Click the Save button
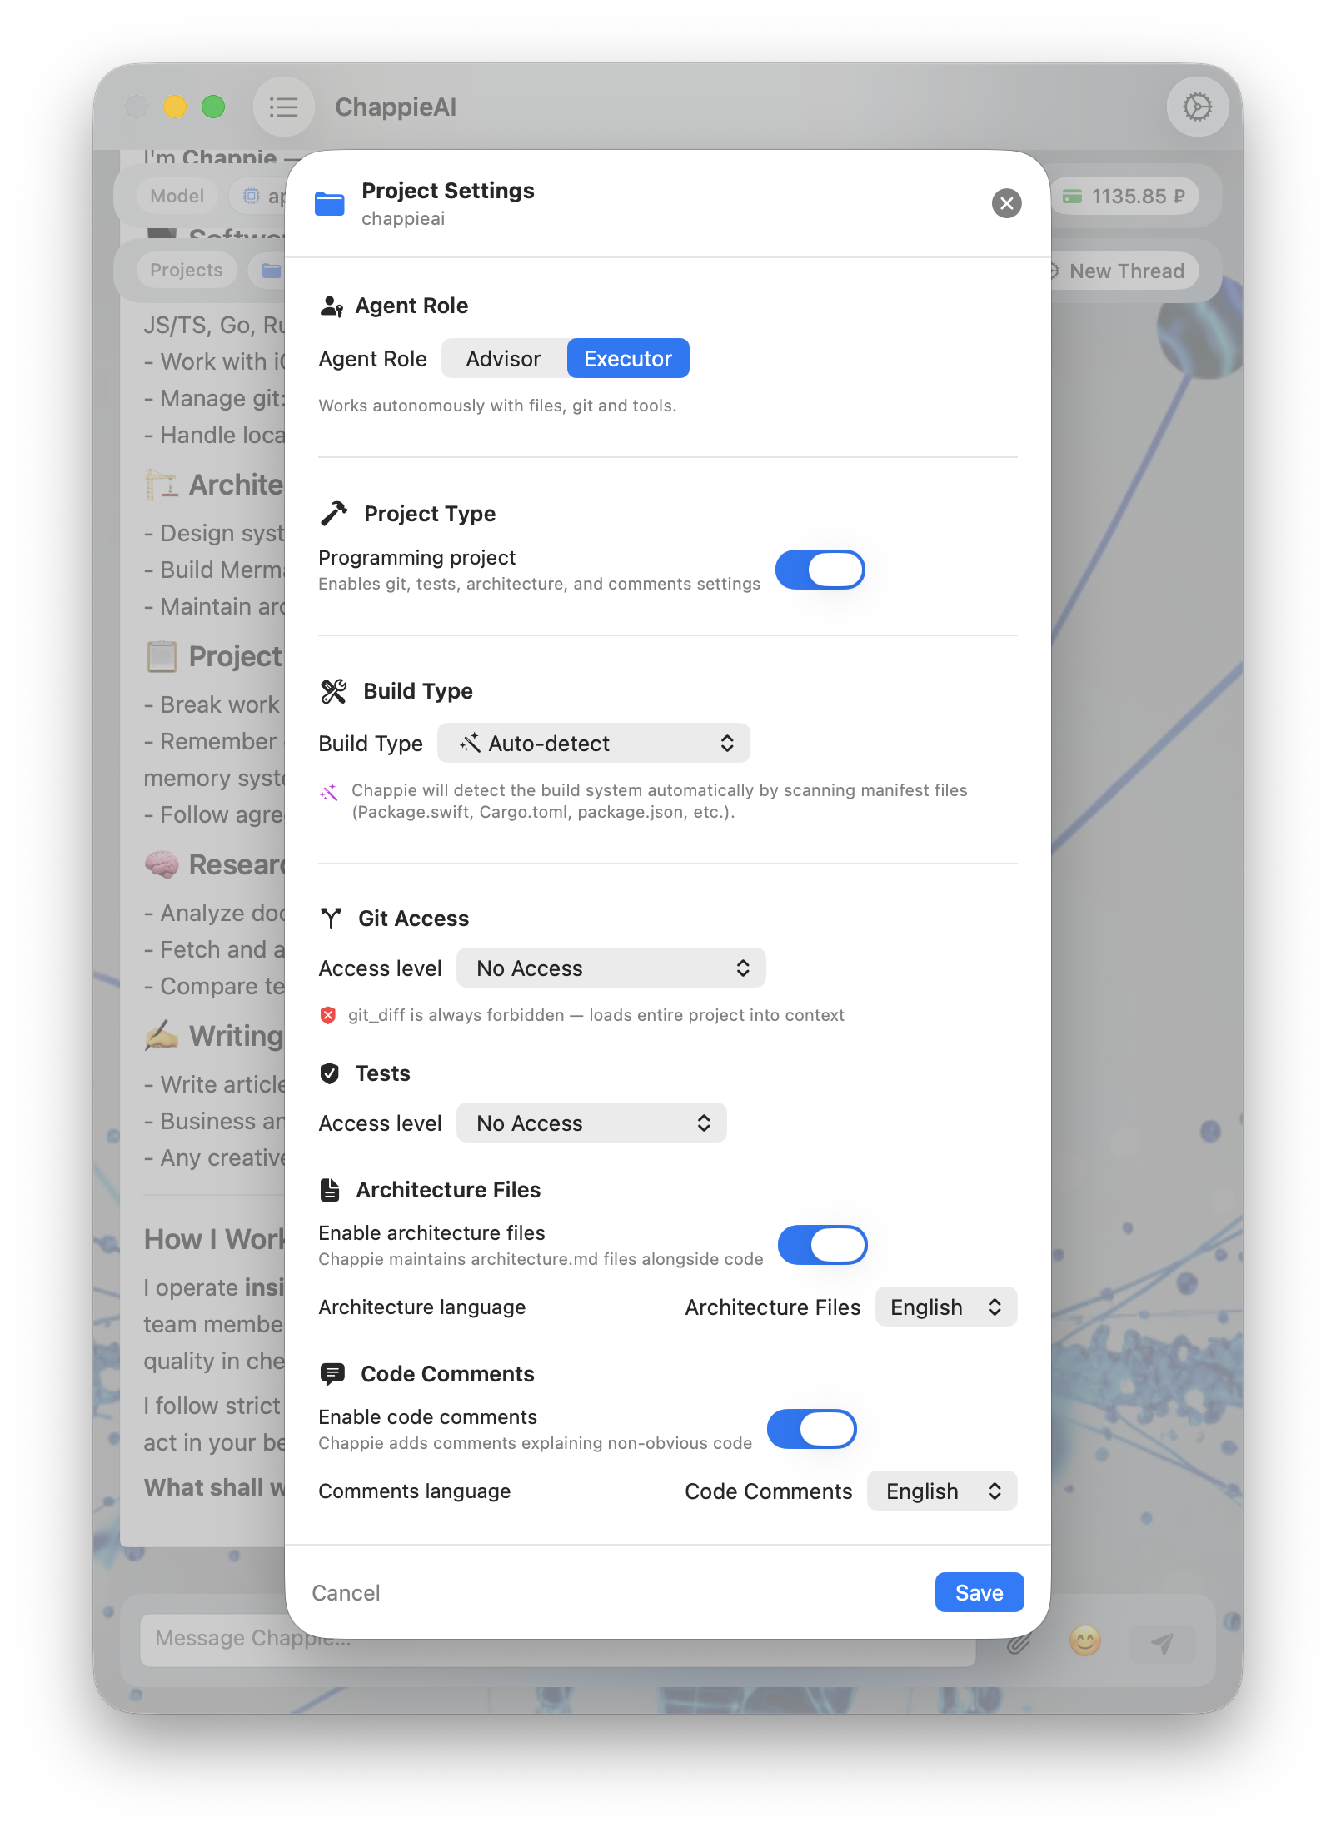This screenshot has width=1336, height=1837. (980, 1592)
